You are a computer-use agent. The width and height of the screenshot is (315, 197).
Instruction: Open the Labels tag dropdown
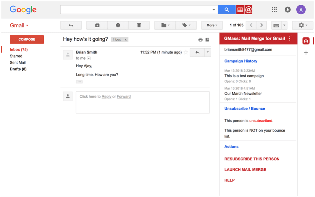[x=186, y=25]
